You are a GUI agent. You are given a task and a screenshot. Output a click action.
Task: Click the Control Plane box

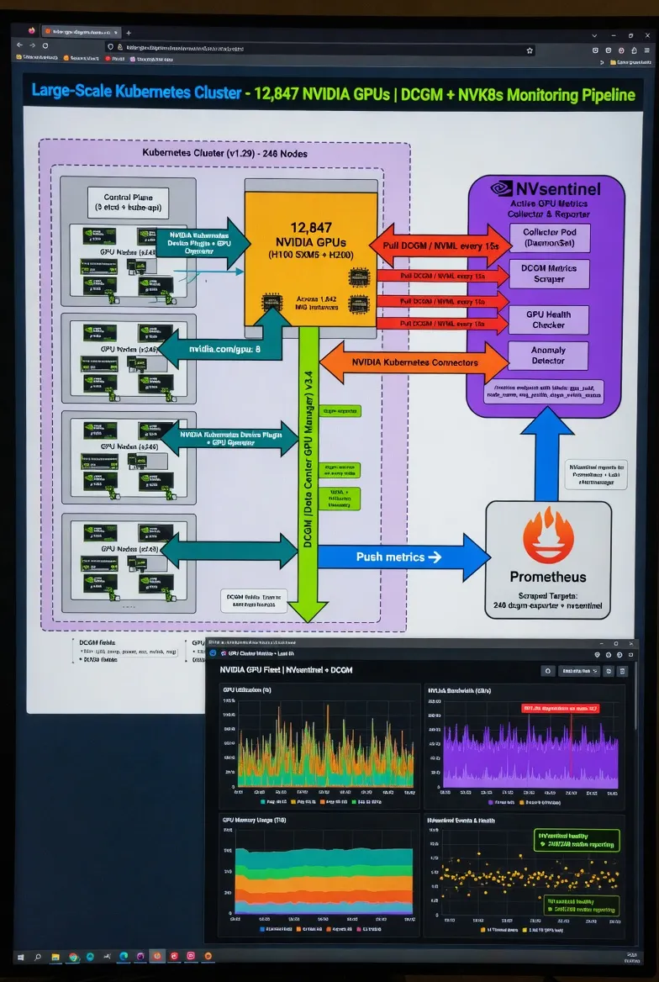coord(128,203)
